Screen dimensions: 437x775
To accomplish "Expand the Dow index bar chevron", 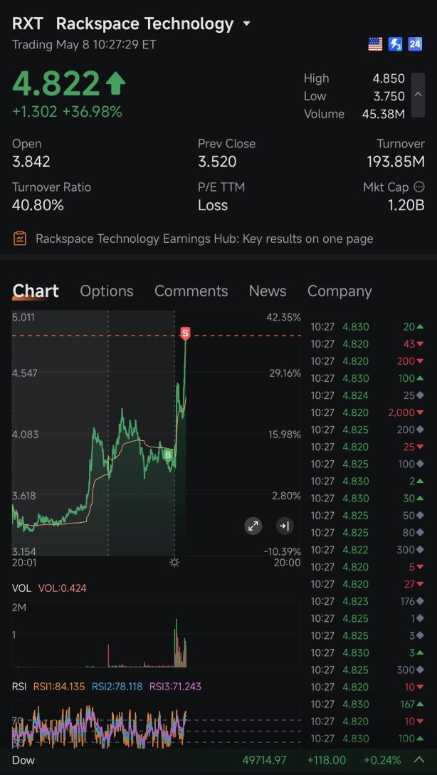I will point(419,759).
